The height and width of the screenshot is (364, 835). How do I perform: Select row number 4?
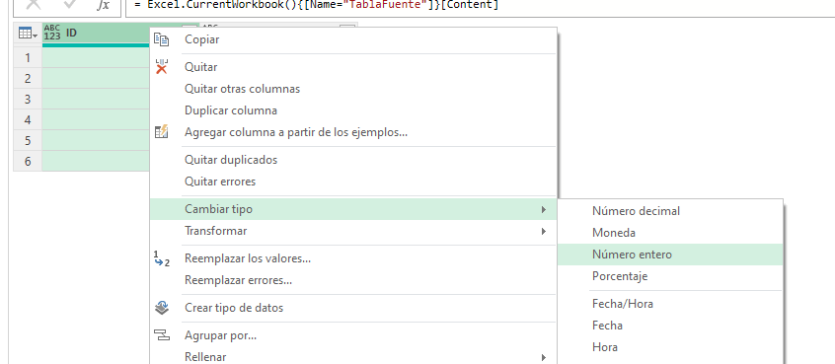(x=28, y=119)
